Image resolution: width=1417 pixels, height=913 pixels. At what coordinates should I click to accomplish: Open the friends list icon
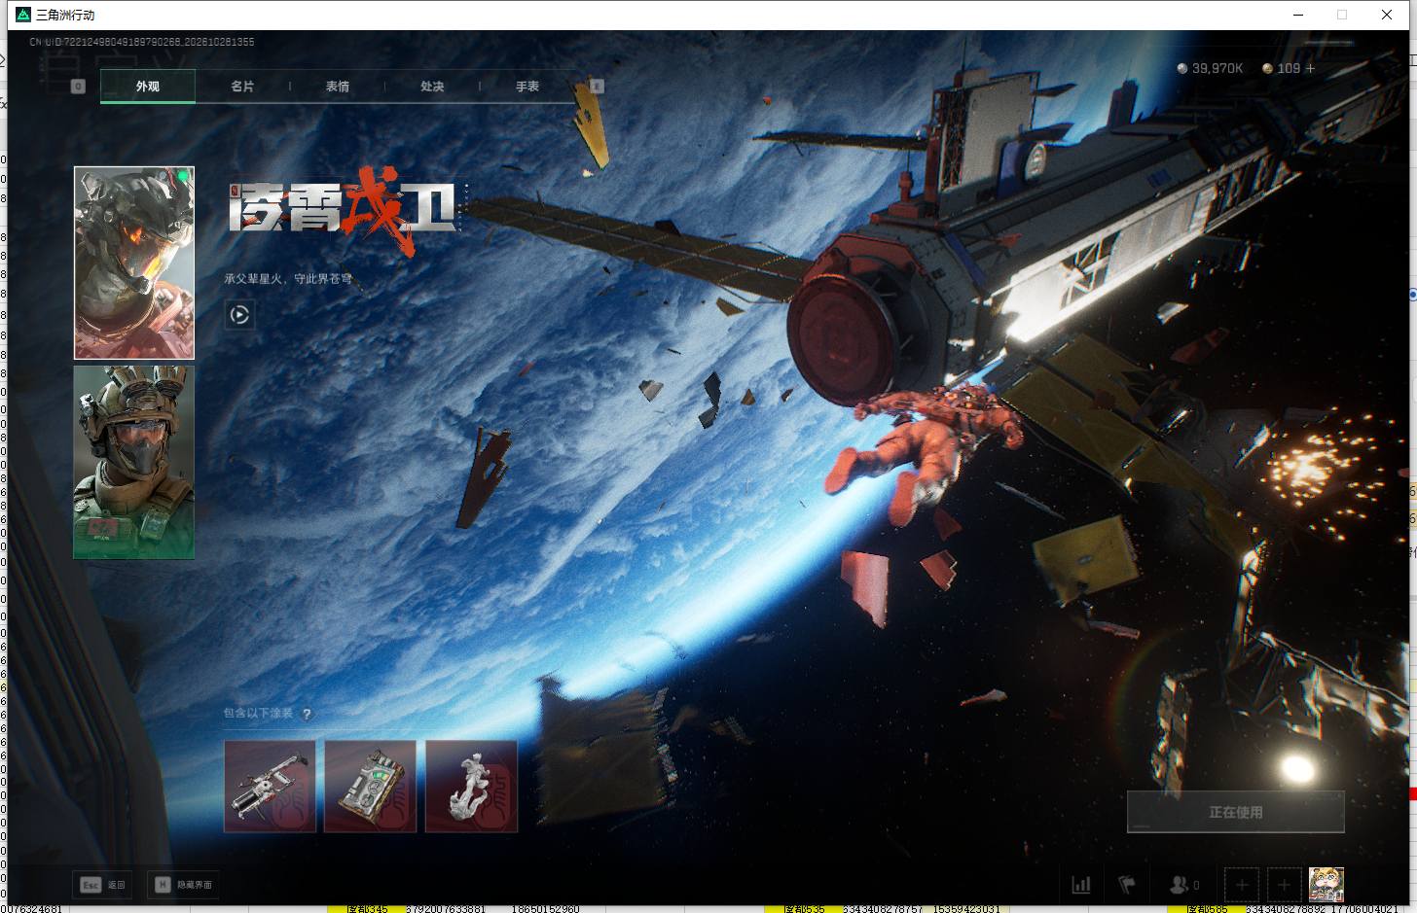[x=1178, y=885]
